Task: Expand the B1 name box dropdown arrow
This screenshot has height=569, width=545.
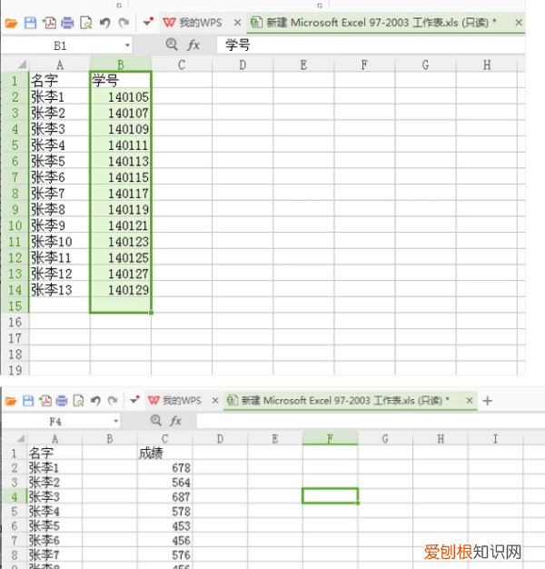Action: [x=127, y=45]
